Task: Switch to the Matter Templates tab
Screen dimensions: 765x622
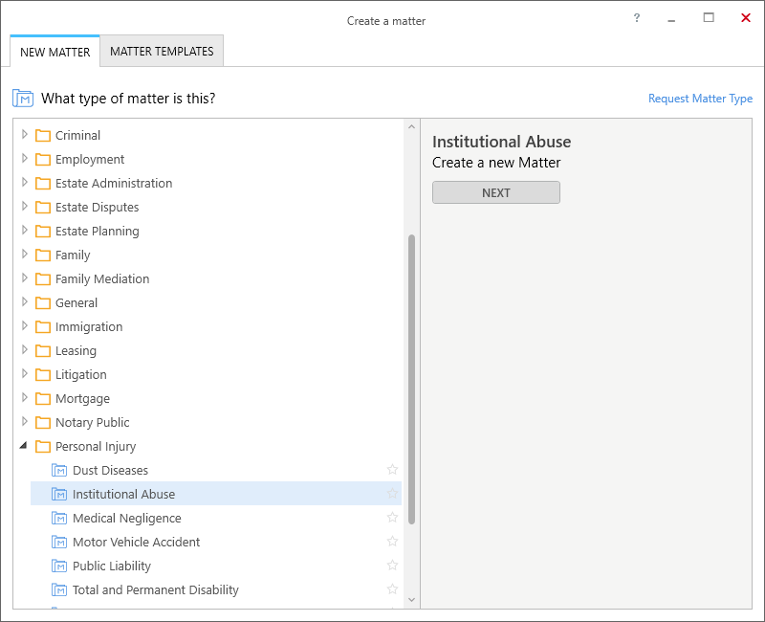Action: (162, 52)
